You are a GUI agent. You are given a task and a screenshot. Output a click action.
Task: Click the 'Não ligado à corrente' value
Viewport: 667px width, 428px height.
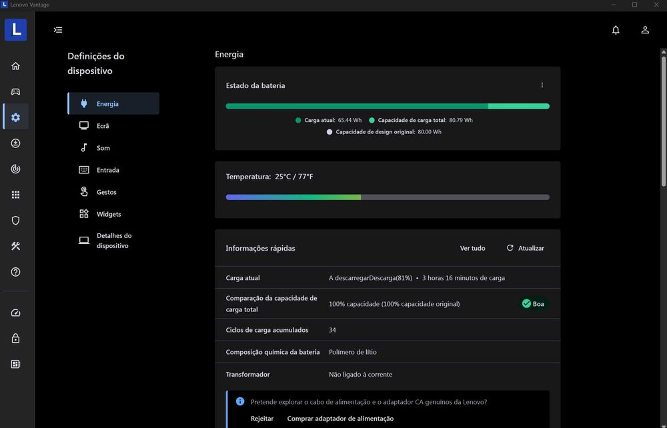(x=361, y=375)
